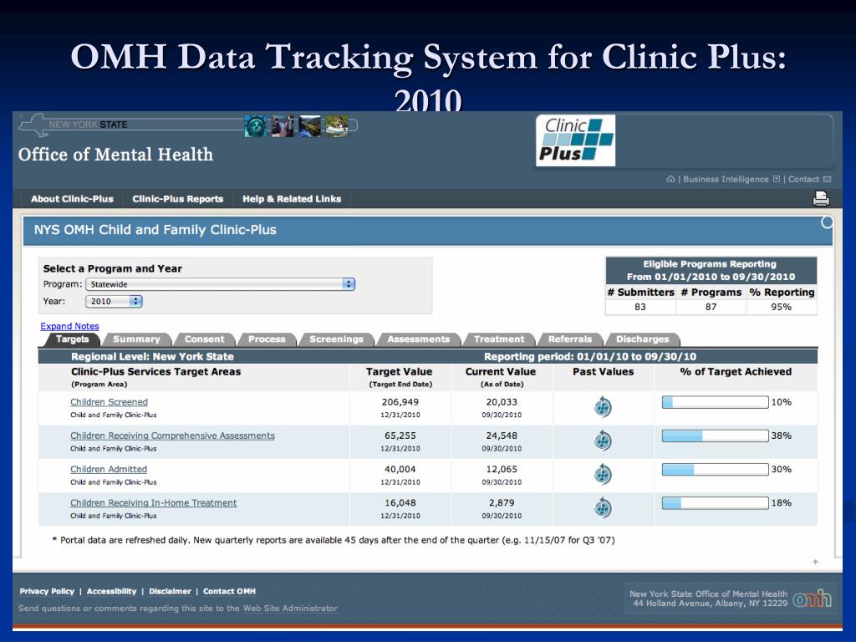
Task: Open the Program dropdown showing Statewide
Action: coord(221,284)
